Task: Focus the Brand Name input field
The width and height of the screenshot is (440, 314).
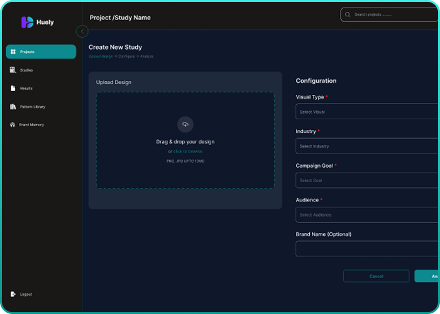Action: click(368, 249)
